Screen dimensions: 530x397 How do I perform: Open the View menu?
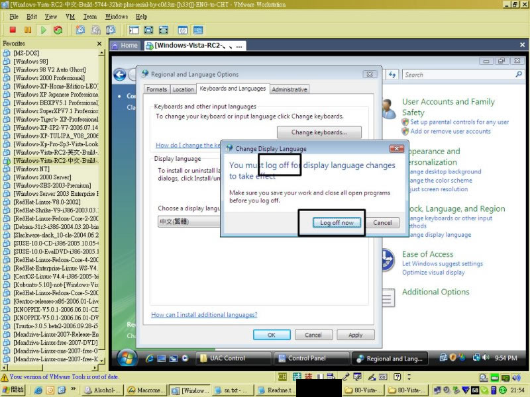(51, 17)
